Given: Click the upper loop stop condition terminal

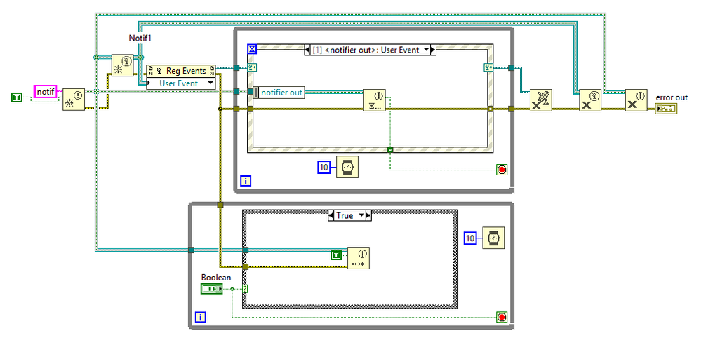Looking at the screenshot, I should coord(502,170).
